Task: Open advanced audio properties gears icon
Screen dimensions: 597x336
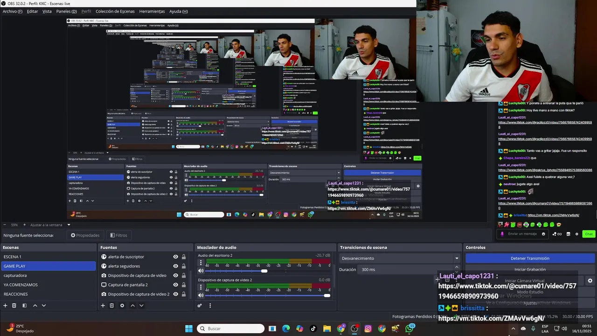Action: click(x=200, y=306)
